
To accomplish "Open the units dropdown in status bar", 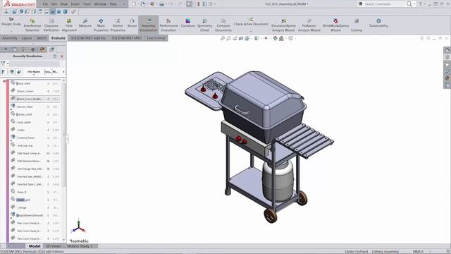I will click(x=431, y=251).
